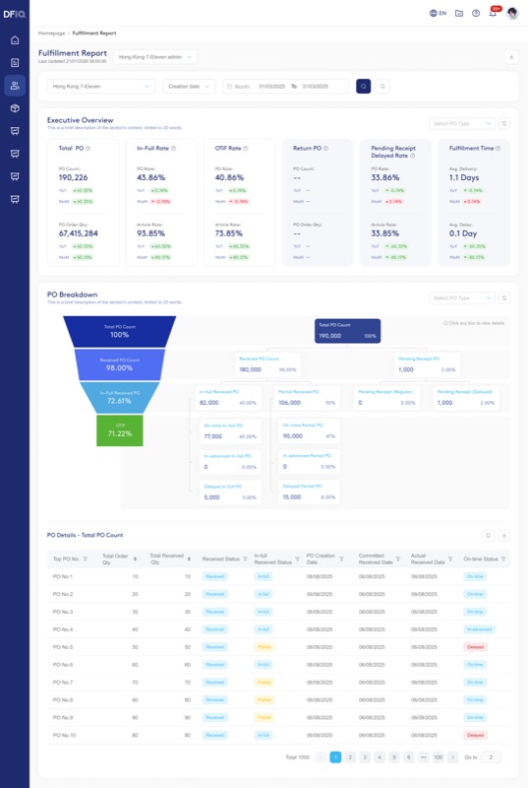Click the Go to page input field
This screenshot has width=528, height=788.
coord(491,756)
